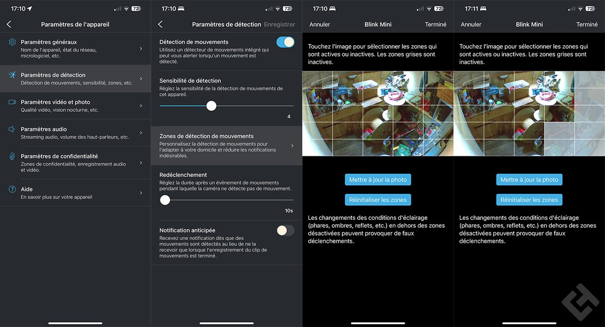Tap battery indicator on 17:11 screen

pos(590,9)
